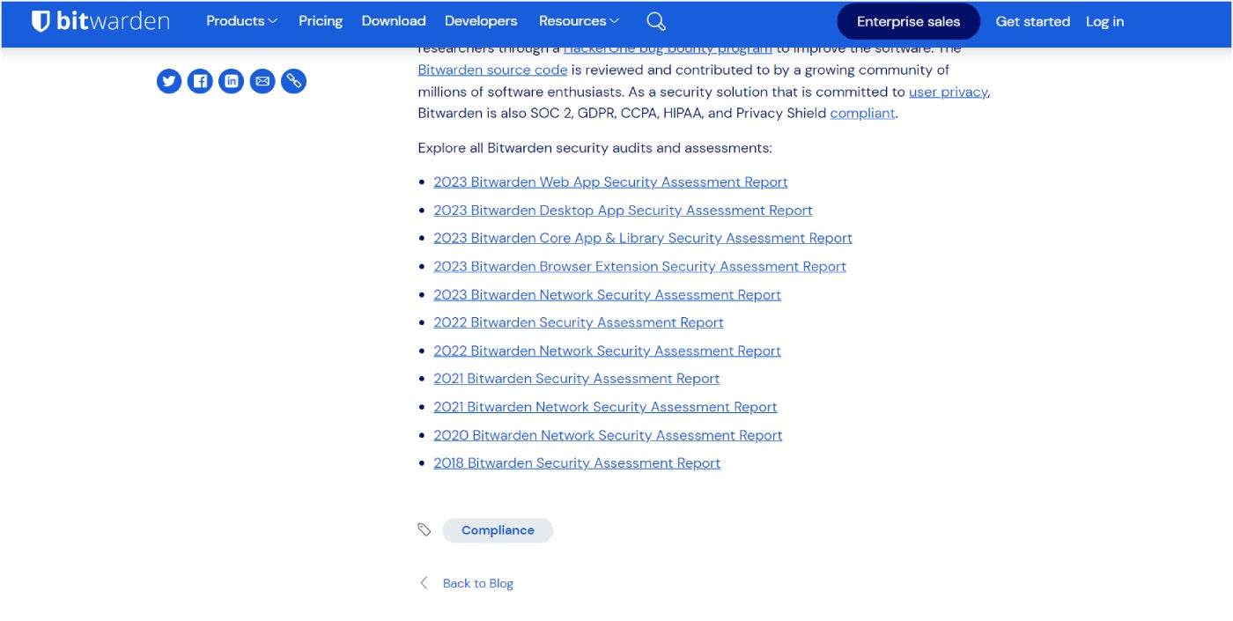Open 2023 Browser Extension Security Assessment Report
Image resolution: width=1233 pixels, height=621 pixels.
tap(639, 266)
